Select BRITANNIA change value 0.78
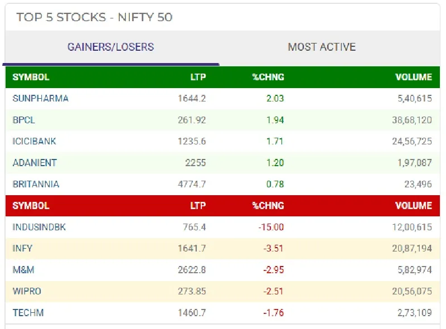446x329 pixels. [275, 184]
